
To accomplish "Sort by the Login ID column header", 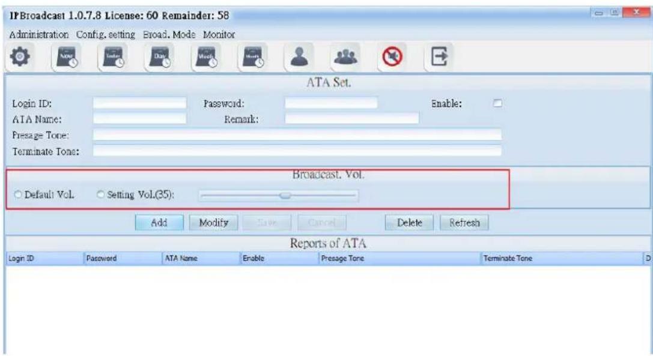I will pos(45,259).
